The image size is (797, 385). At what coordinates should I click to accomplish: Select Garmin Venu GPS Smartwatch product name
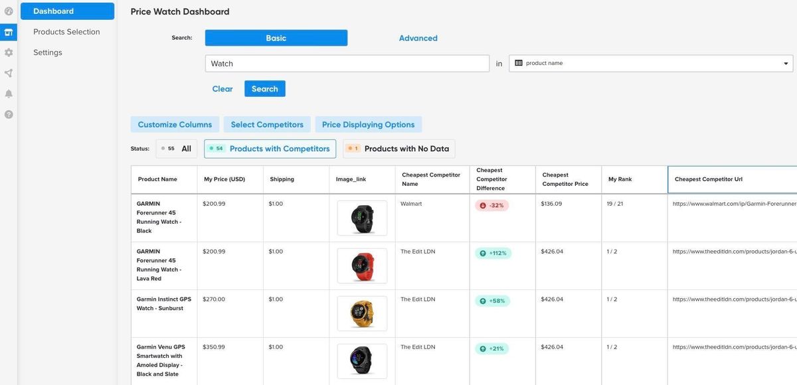pos(161,360)
